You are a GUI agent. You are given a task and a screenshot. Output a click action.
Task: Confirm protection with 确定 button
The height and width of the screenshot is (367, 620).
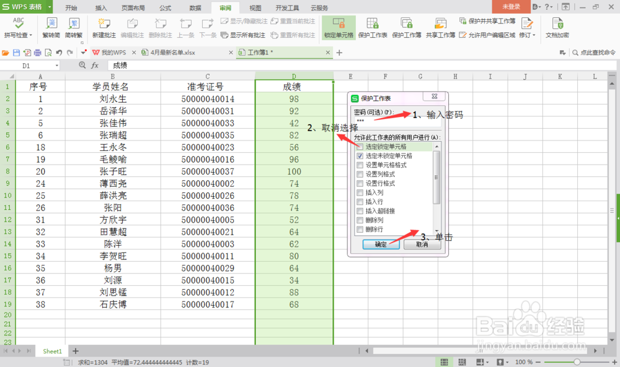[x=381, y=244]
